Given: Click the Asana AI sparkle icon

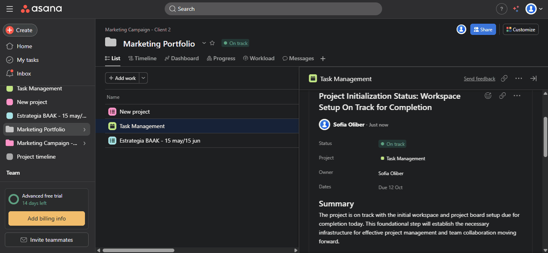Looking at the screenshot, I should tap(516, 9).
